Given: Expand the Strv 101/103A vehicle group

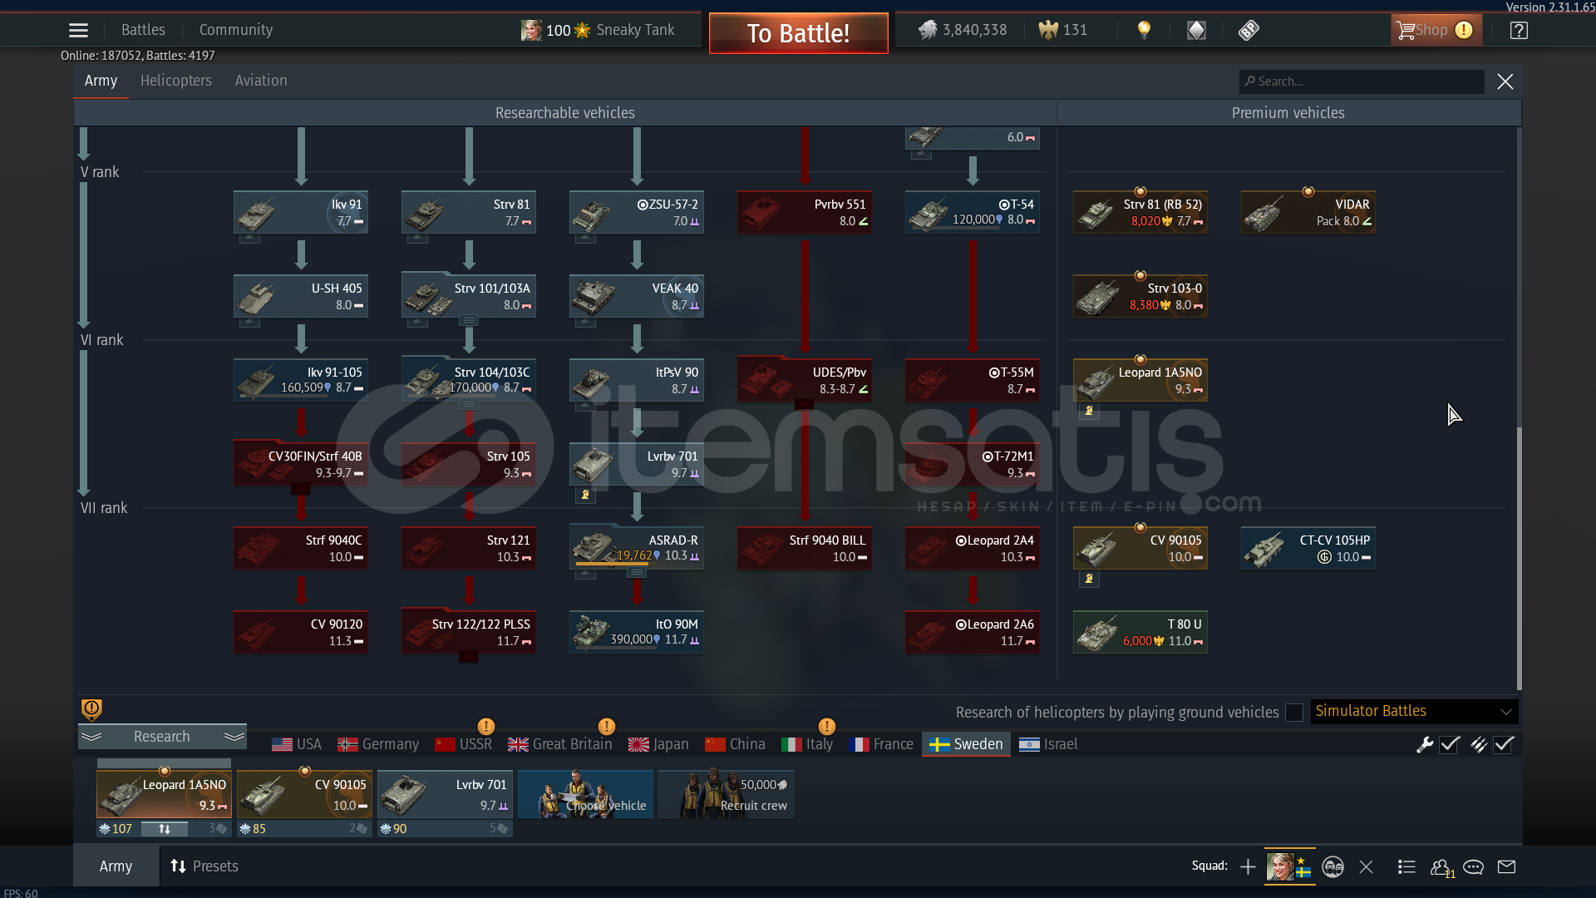Looking at the screenshot, I should (469, 322).
